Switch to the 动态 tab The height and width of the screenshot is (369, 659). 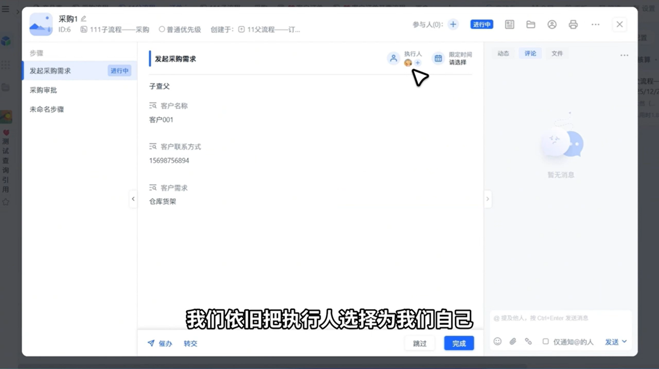click(503, 53)
